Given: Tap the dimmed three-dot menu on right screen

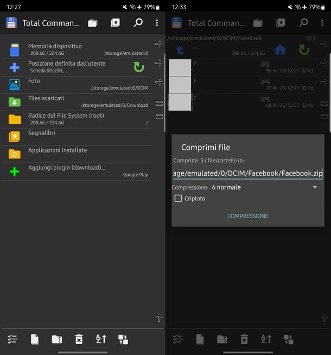Looking at the screenshot, I should [322, 23].
